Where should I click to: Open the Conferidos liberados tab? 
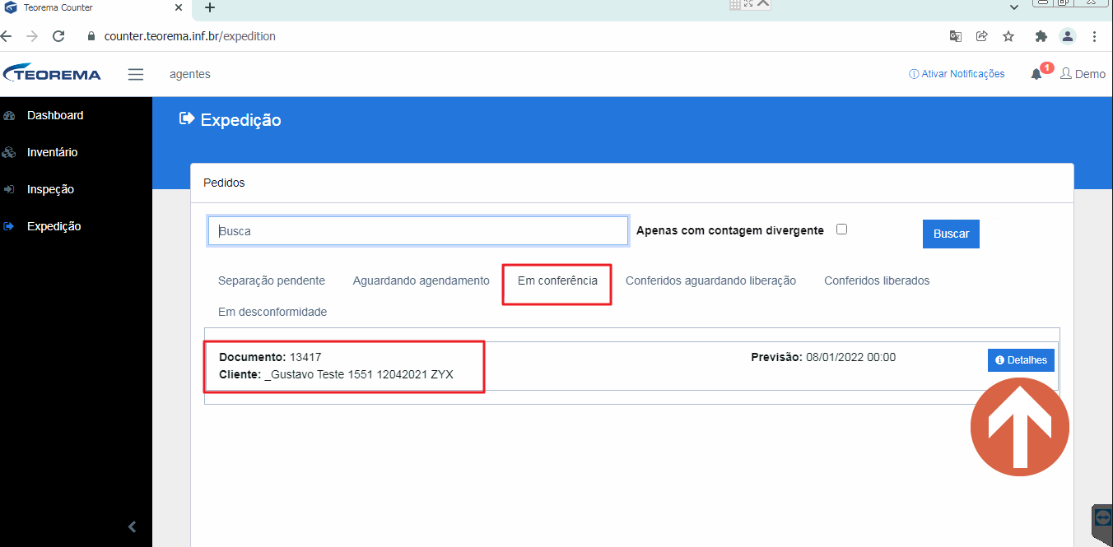pyautogui.click(x=877, y=280)
